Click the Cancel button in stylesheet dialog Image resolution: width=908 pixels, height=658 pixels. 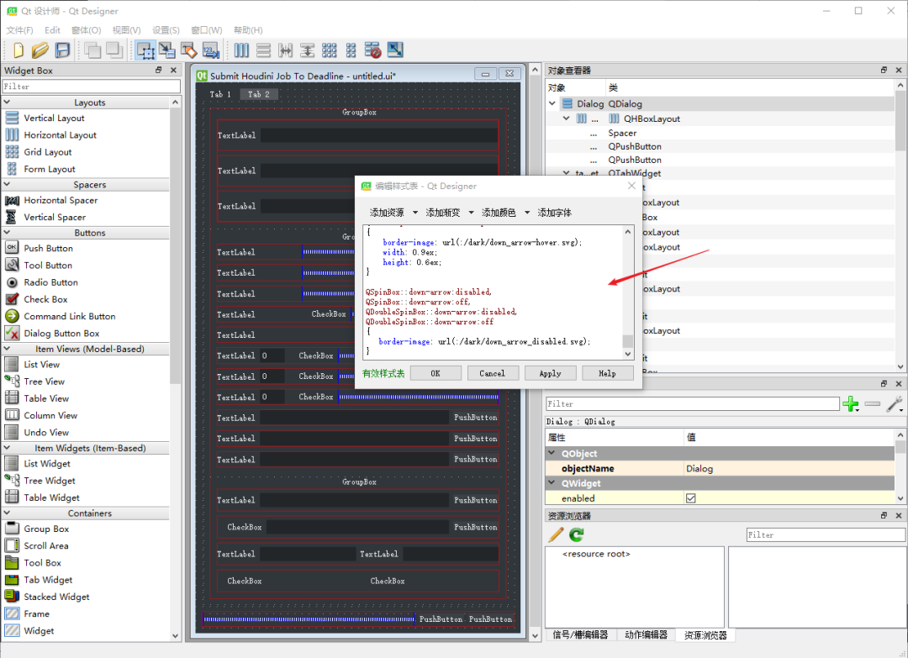pyautogui.click(x=492, y=373)
